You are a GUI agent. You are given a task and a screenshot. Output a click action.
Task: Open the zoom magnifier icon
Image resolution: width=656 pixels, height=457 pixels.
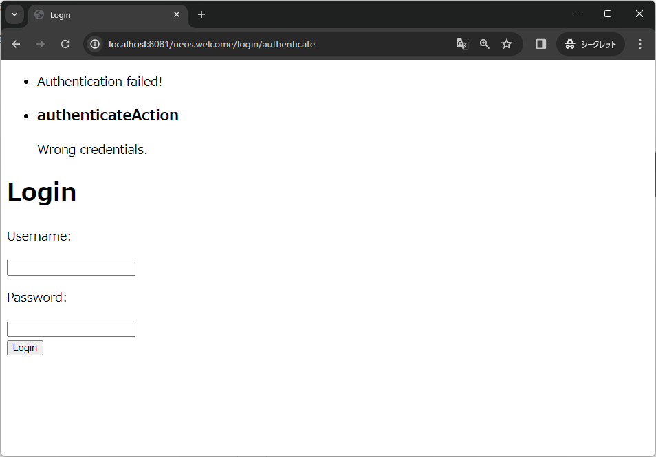[x=485, y=44]
